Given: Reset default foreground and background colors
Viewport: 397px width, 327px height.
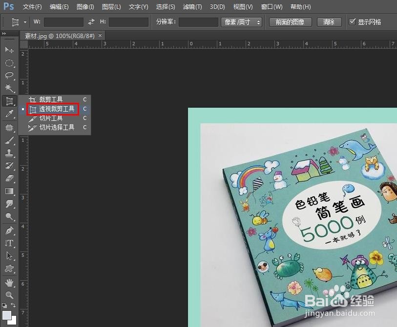Looking at the screenshot, I should pyautogui.click(x=4, y=305).
